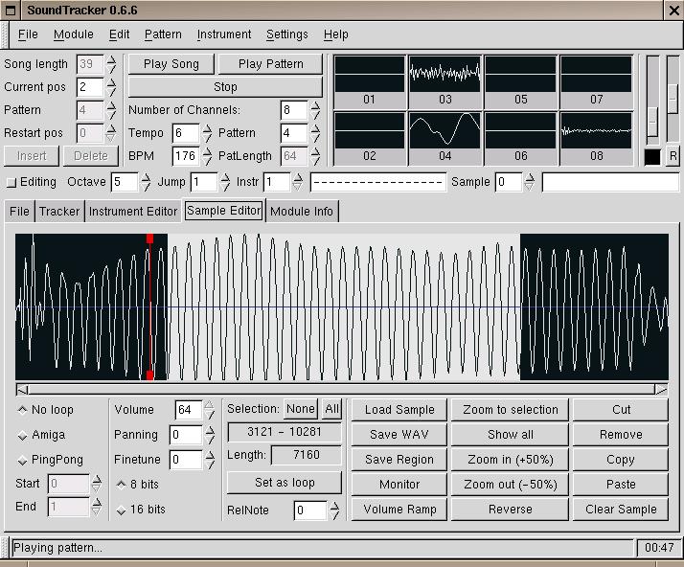Adjust Number of Channels spinner arrows
The height and width of the screenshot is (567, 684).
(315, 110)
